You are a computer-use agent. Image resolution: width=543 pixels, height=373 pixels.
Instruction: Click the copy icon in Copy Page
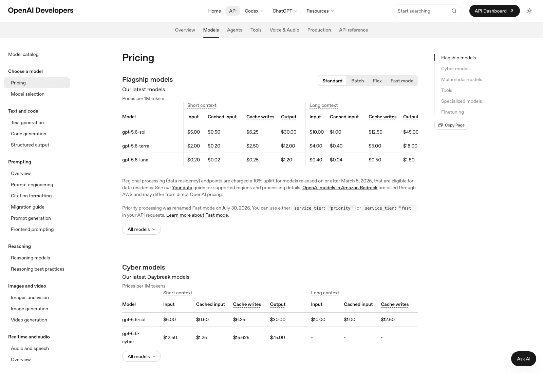coord(441,125)
